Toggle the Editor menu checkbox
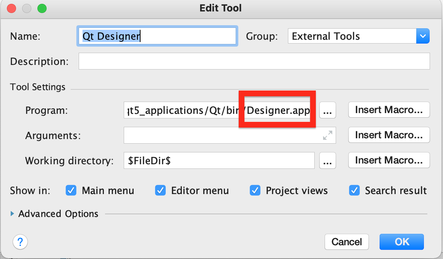This screenshot has height=259, width=443. 160,191
